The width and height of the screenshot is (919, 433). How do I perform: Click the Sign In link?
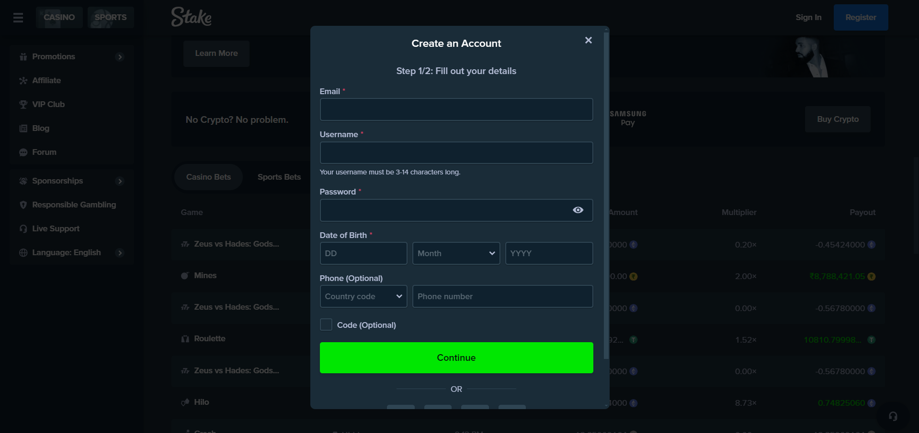click(808, 18)
